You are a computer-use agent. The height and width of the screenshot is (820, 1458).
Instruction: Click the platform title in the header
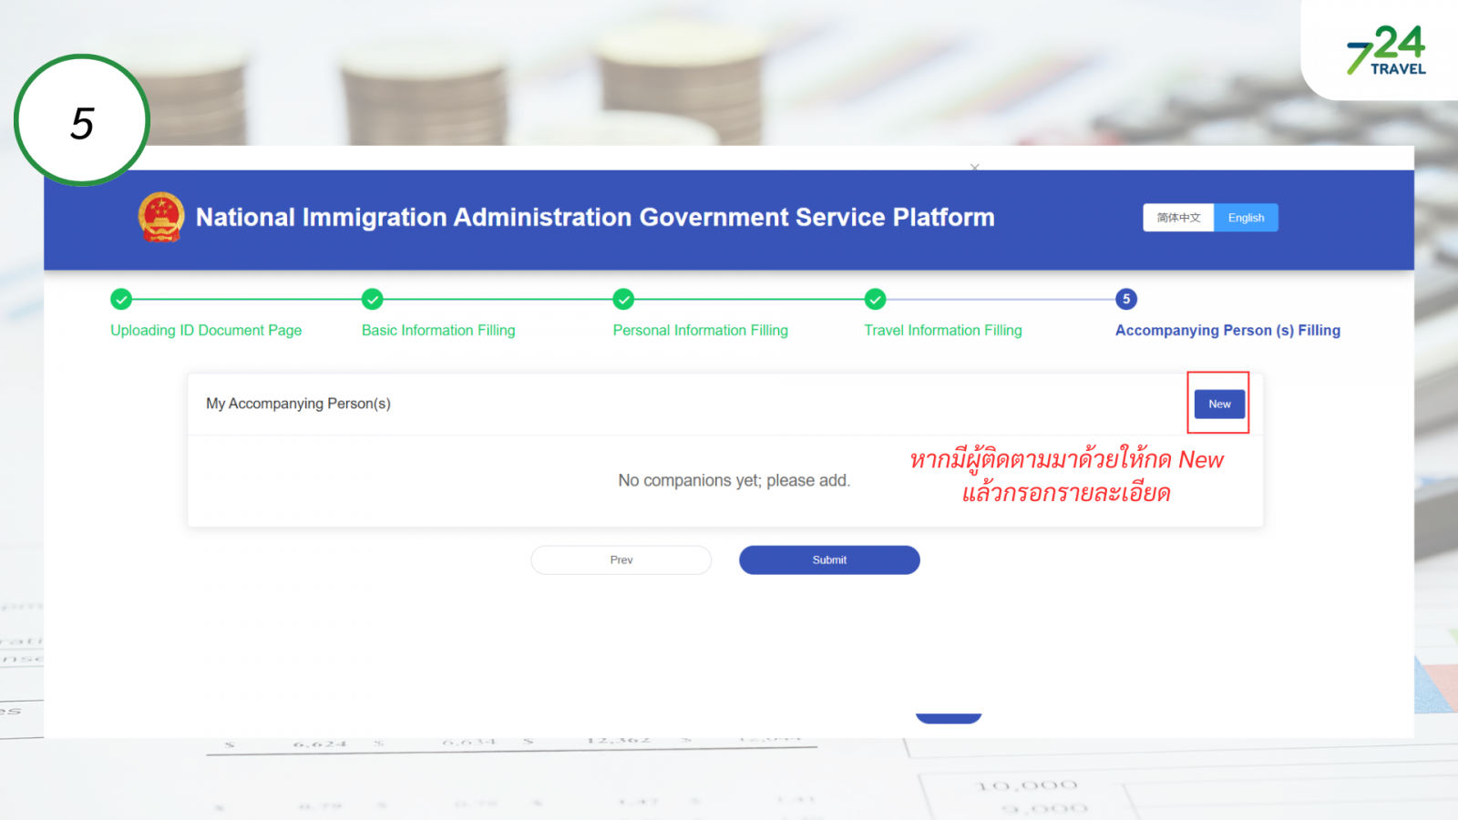tap(595, 218)
